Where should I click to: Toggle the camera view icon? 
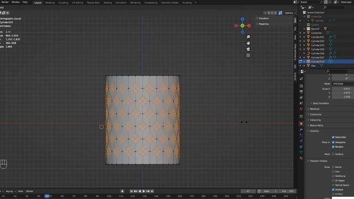pyautogui.click(x=248, y=49)
